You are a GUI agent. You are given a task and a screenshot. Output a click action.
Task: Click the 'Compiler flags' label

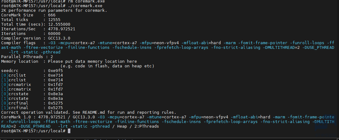click(19, 43)
